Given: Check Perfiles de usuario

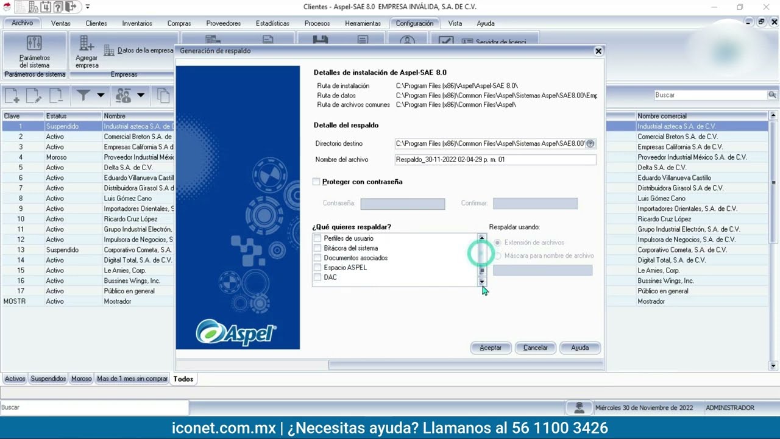Looking at the screenshot, I should (317, 238).
